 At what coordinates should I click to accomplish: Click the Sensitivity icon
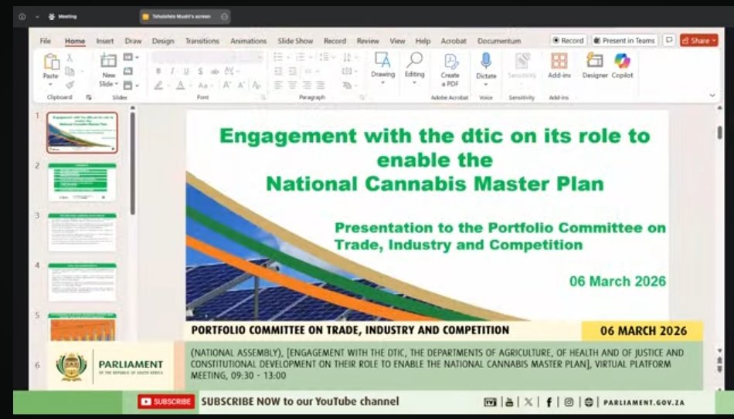click(522, 61)
